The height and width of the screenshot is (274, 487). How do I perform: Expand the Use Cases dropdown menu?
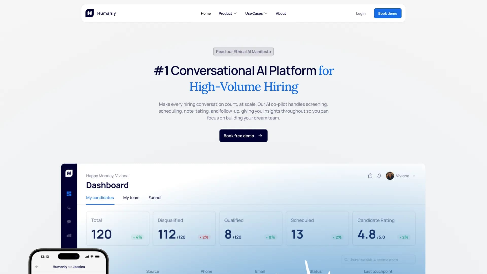256,13
